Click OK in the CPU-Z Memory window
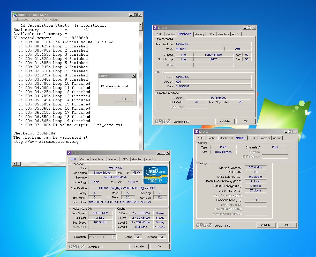The width and height of the screenshot is (316, 257). (287, 225)
